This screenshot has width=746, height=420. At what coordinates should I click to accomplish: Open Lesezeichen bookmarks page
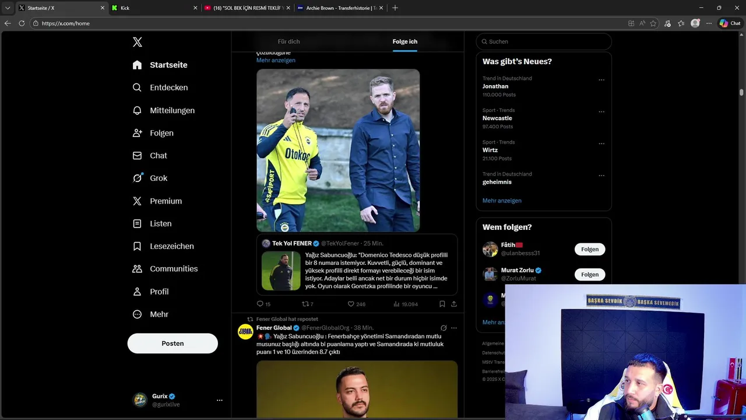[x=163, y=246]
